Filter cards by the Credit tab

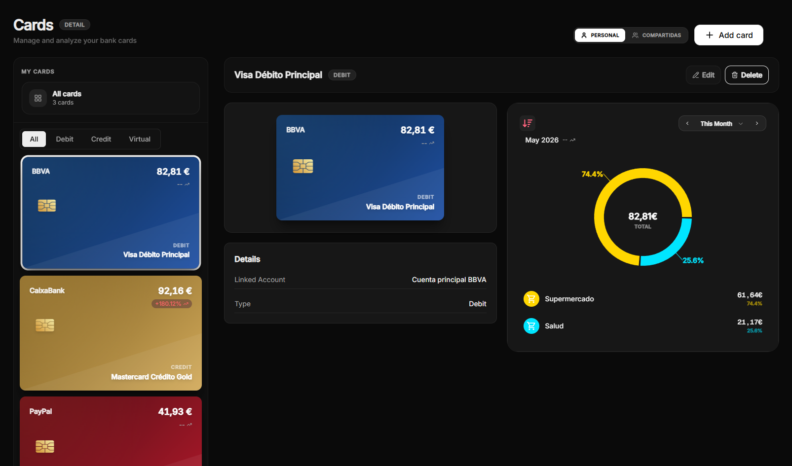point(101,139)
